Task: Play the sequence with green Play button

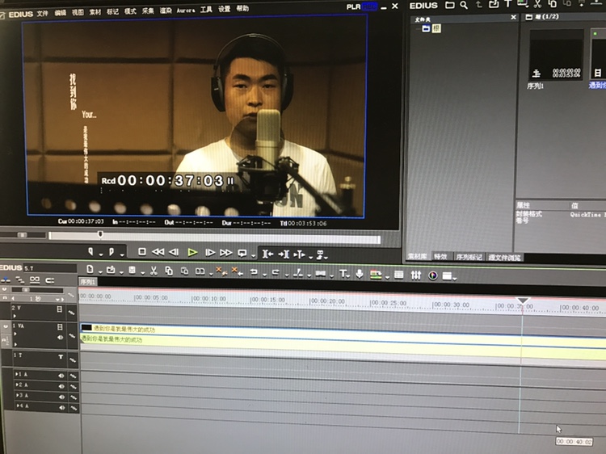Action: point(192,253)
